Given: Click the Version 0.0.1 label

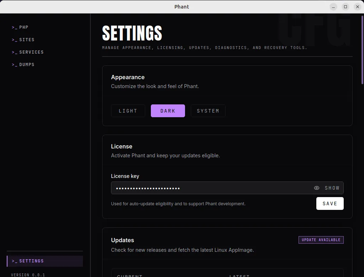Looking at the screenshot, I should (x=28, y=275).
